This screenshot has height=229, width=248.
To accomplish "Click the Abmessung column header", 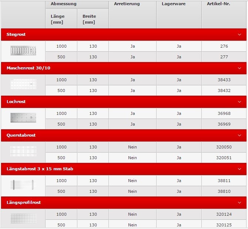I will coord(64,4).
